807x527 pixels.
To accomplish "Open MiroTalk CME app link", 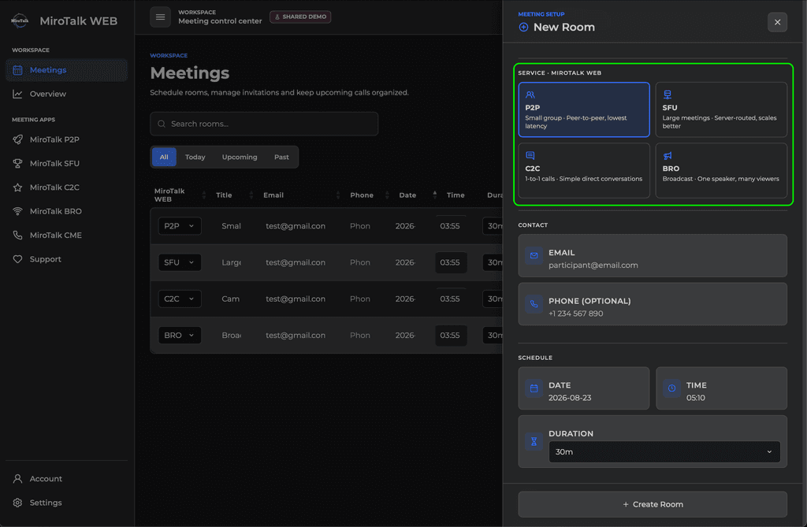I will point(66,236).
